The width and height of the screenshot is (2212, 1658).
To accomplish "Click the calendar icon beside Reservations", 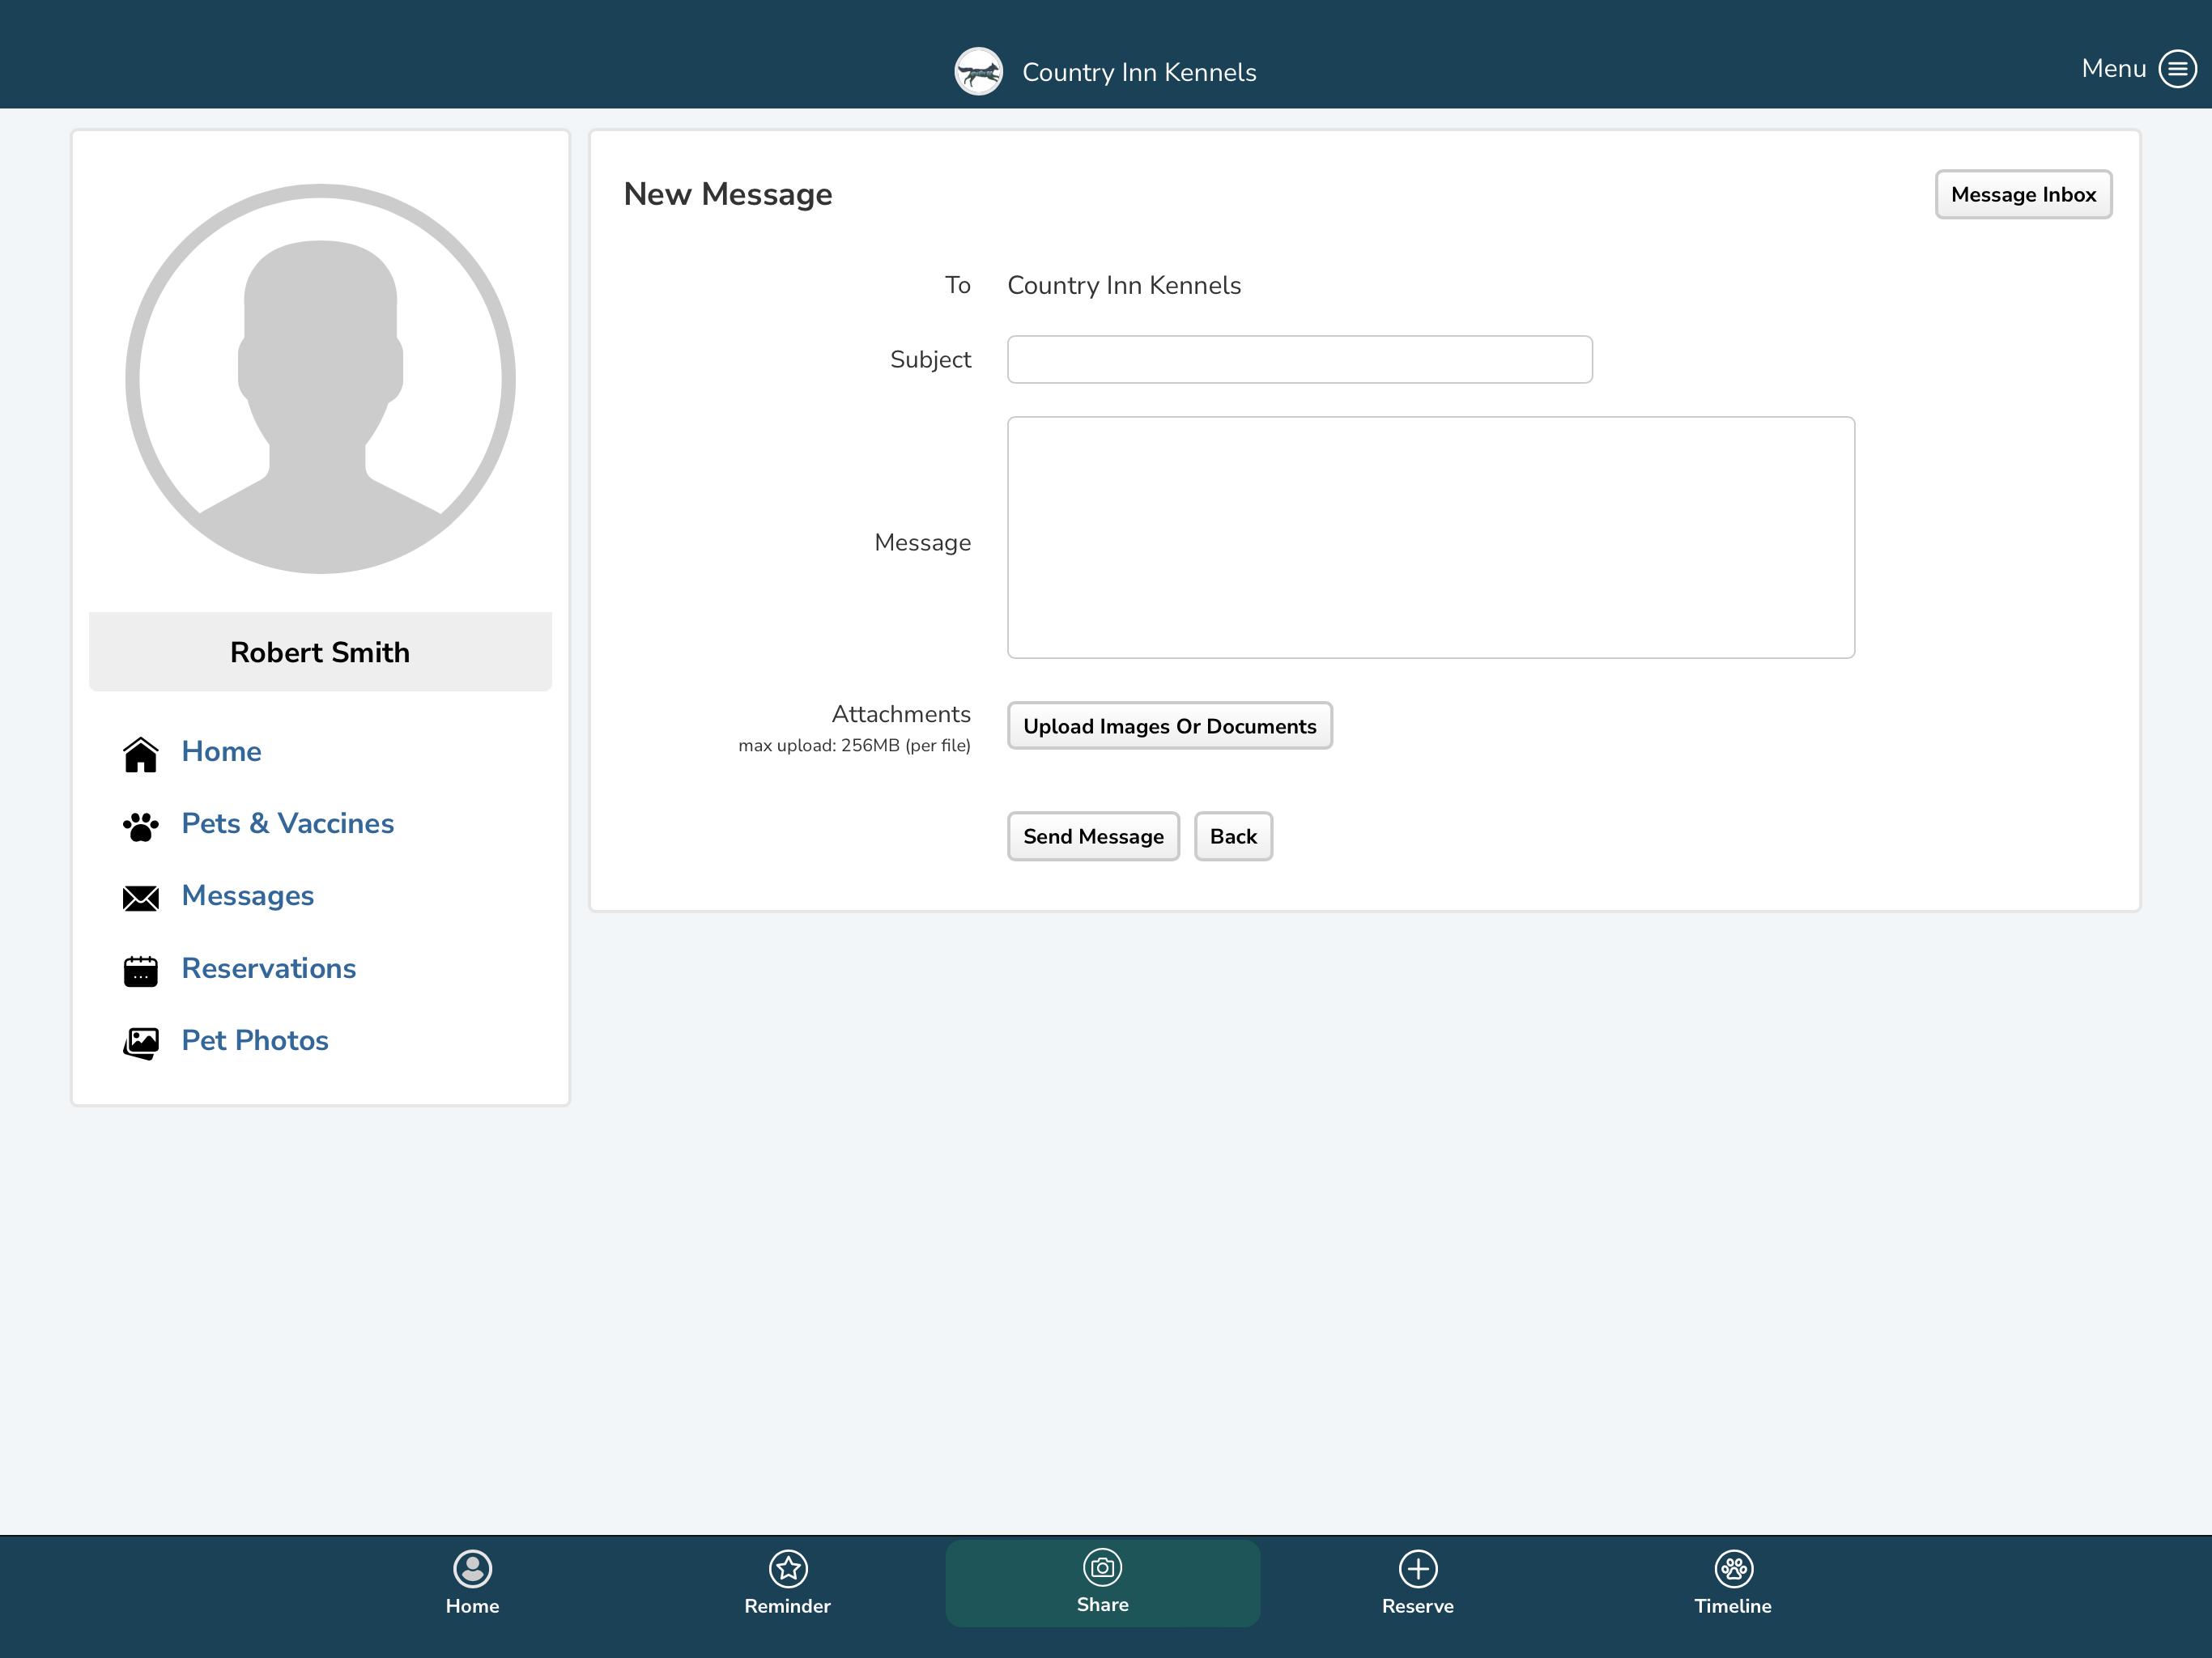I will [141, 970].
